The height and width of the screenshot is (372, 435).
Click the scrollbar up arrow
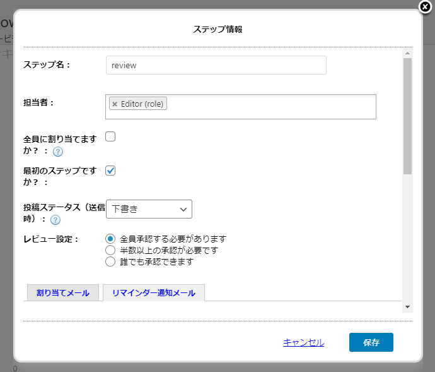[407, 53]
